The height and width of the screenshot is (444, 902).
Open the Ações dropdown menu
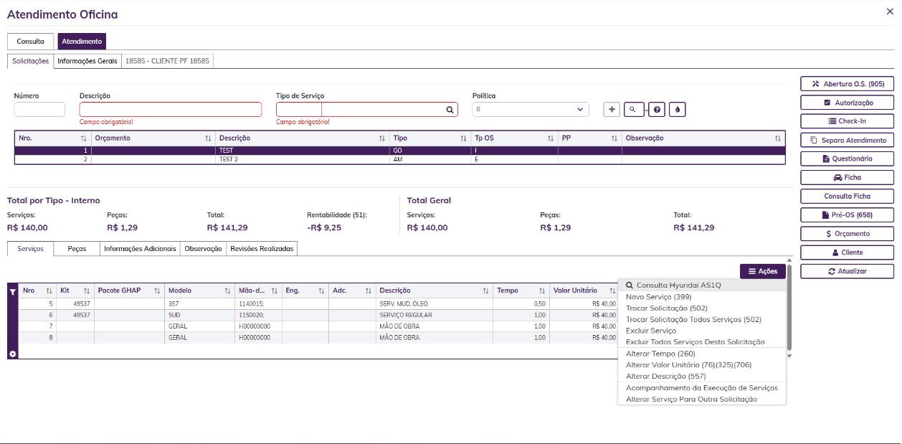pos(763,271)
